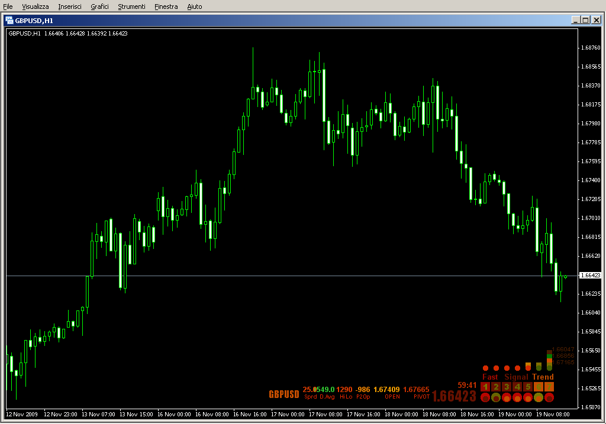Click the OHLC quote header line in chart
Screen dimensions: 606x424
pyautogui.click(x=68, y=34)
